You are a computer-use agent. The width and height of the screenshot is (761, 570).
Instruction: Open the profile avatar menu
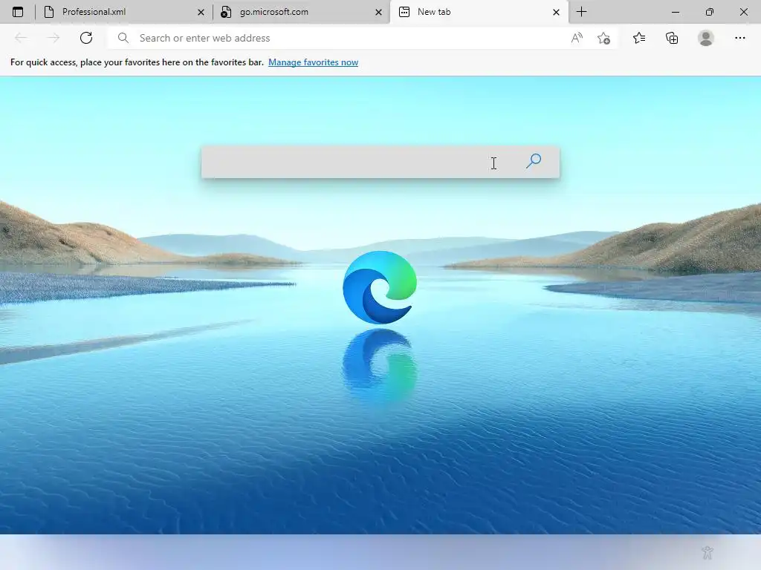click(706, 38)
